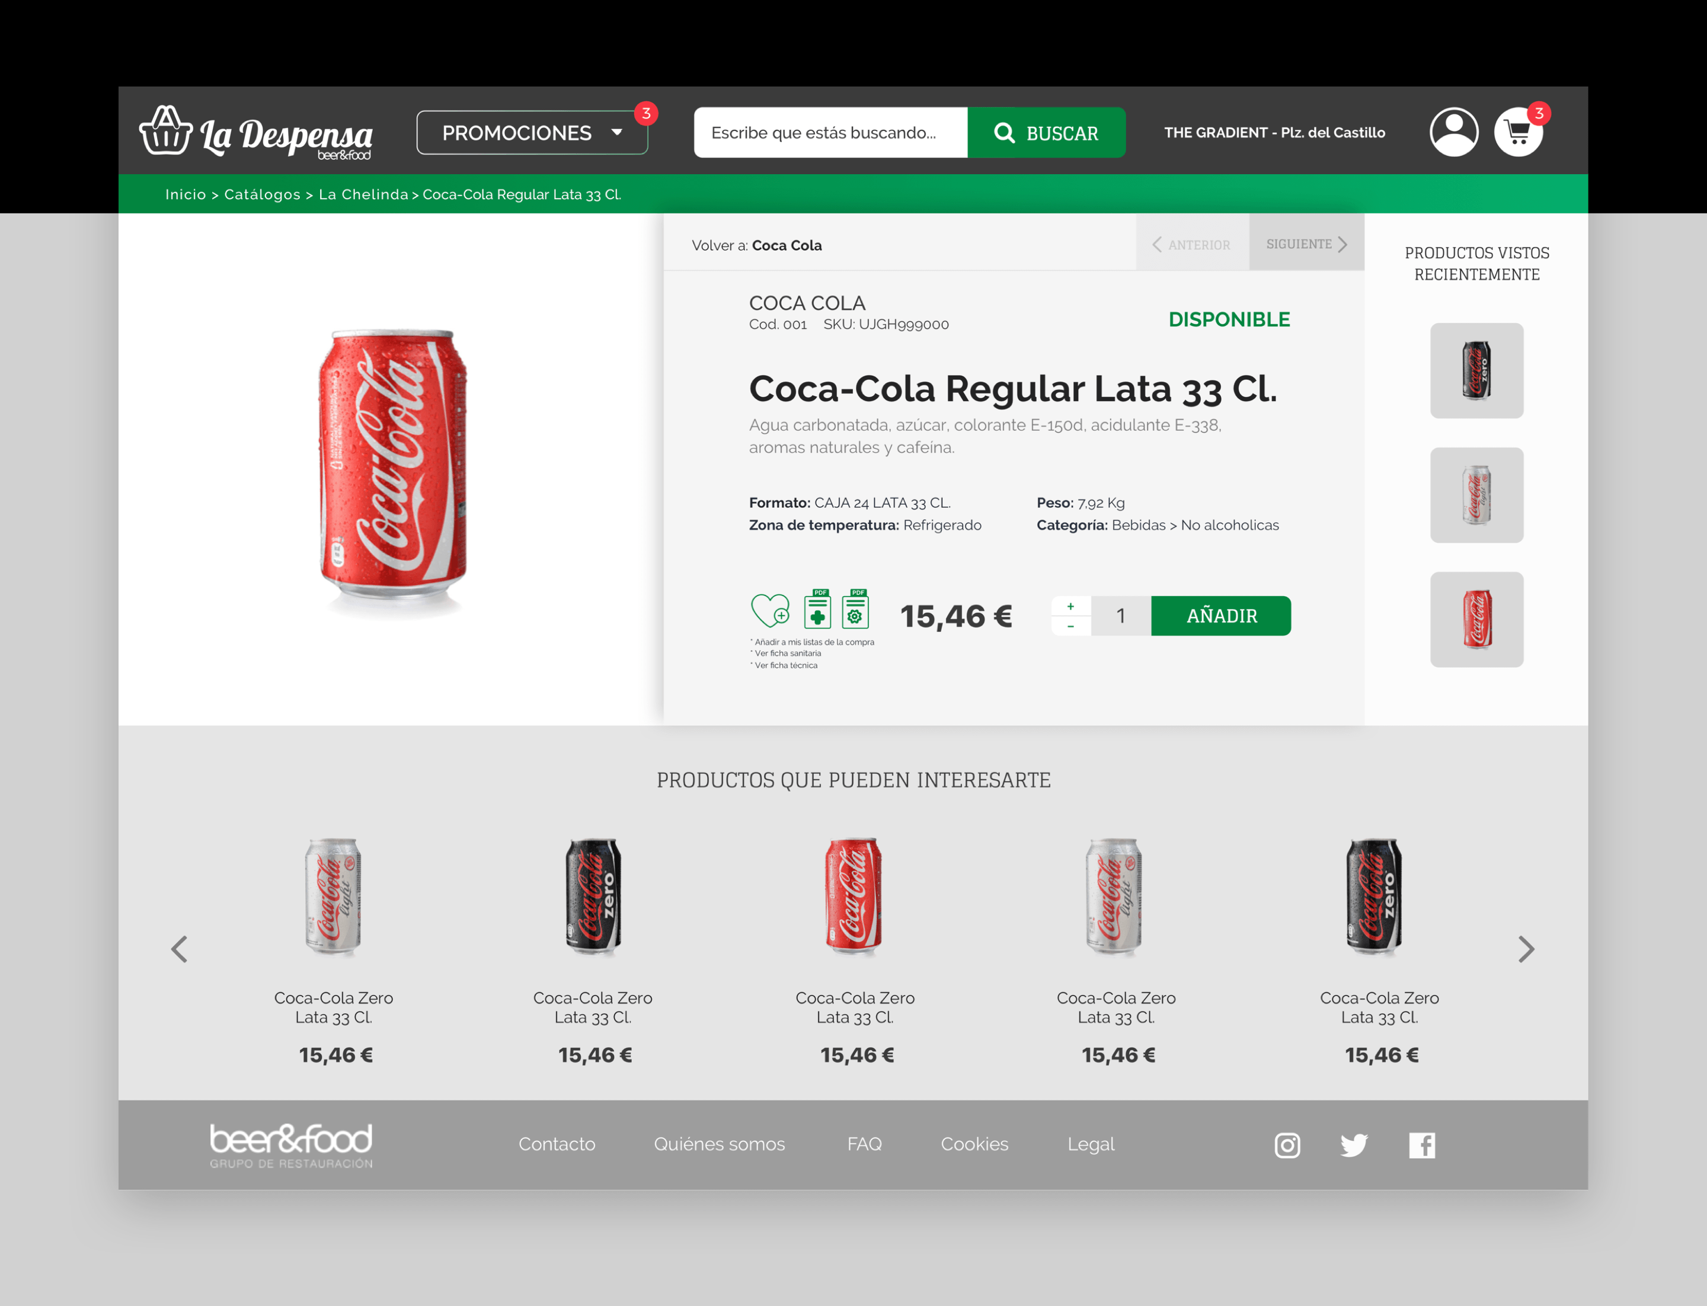Open the Twitter icon in footer

1354,1144
